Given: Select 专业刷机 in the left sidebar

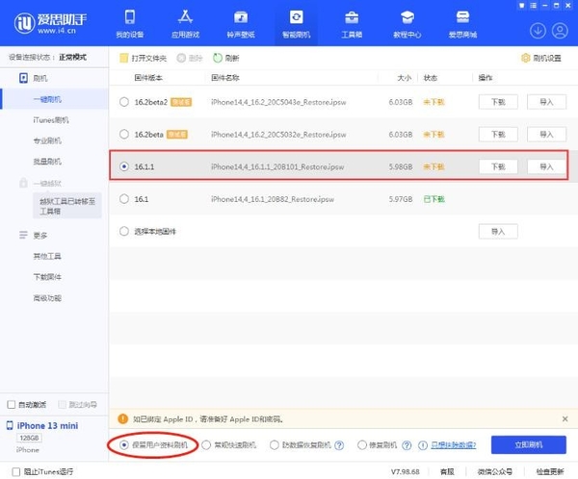Looking at the screenshot, I should click(x=47, y=140).
